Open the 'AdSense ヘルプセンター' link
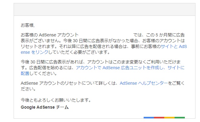Viewport: 200px width, 122px height. pos(144,83)
